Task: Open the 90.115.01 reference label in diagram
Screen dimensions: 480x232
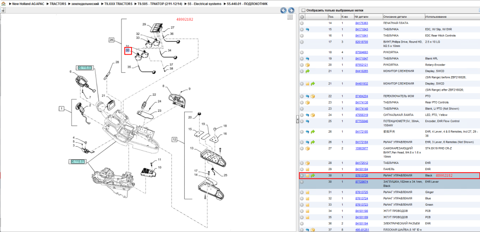Action: tap(78, 162)
